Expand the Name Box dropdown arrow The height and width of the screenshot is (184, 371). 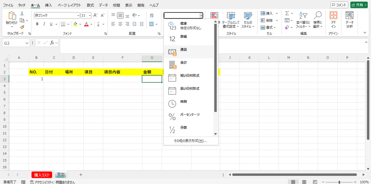click(27, 43)
